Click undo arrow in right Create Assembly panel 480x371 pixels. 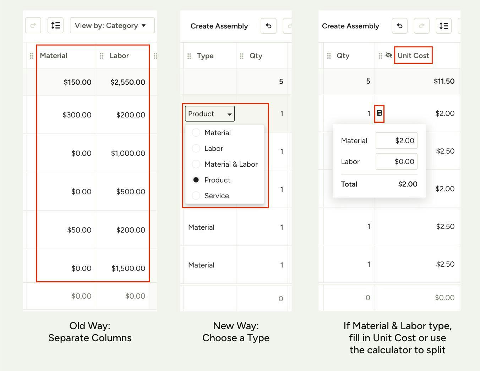399,26
